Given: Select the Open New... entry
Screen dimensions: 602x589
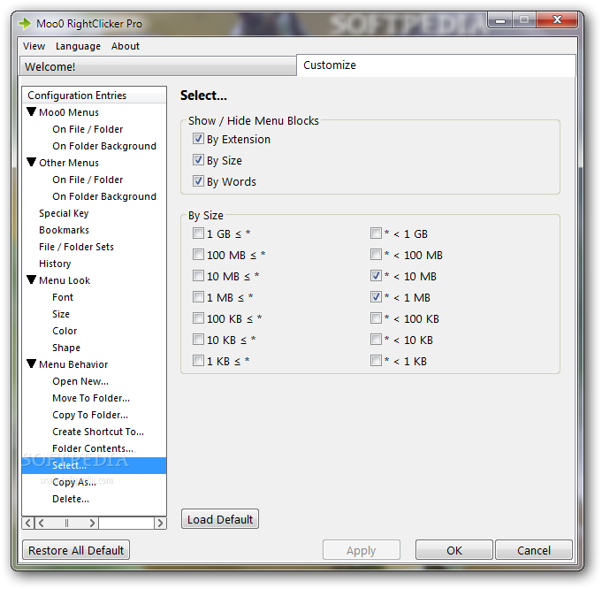Looking at the screenshot, I should pos(80,381).
